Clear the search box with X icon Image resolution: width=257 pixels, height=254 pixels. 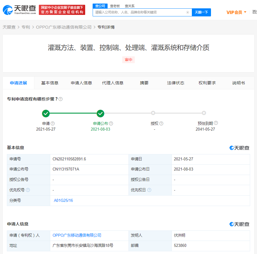[x=188, y=13]
